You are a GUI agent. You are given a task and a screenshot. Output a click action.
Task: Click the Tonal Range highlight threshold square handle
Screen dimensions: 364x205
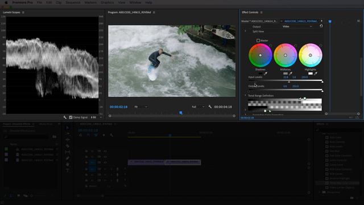(305, 99)
